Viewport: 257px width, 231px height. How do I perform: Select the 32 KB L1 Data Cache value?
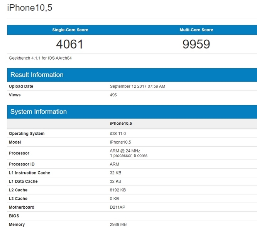click(x=115, y=181)
